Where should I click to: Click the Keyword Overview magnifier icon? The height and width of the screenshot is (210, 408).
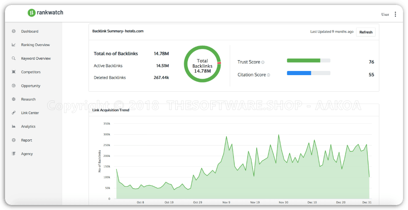14,59
